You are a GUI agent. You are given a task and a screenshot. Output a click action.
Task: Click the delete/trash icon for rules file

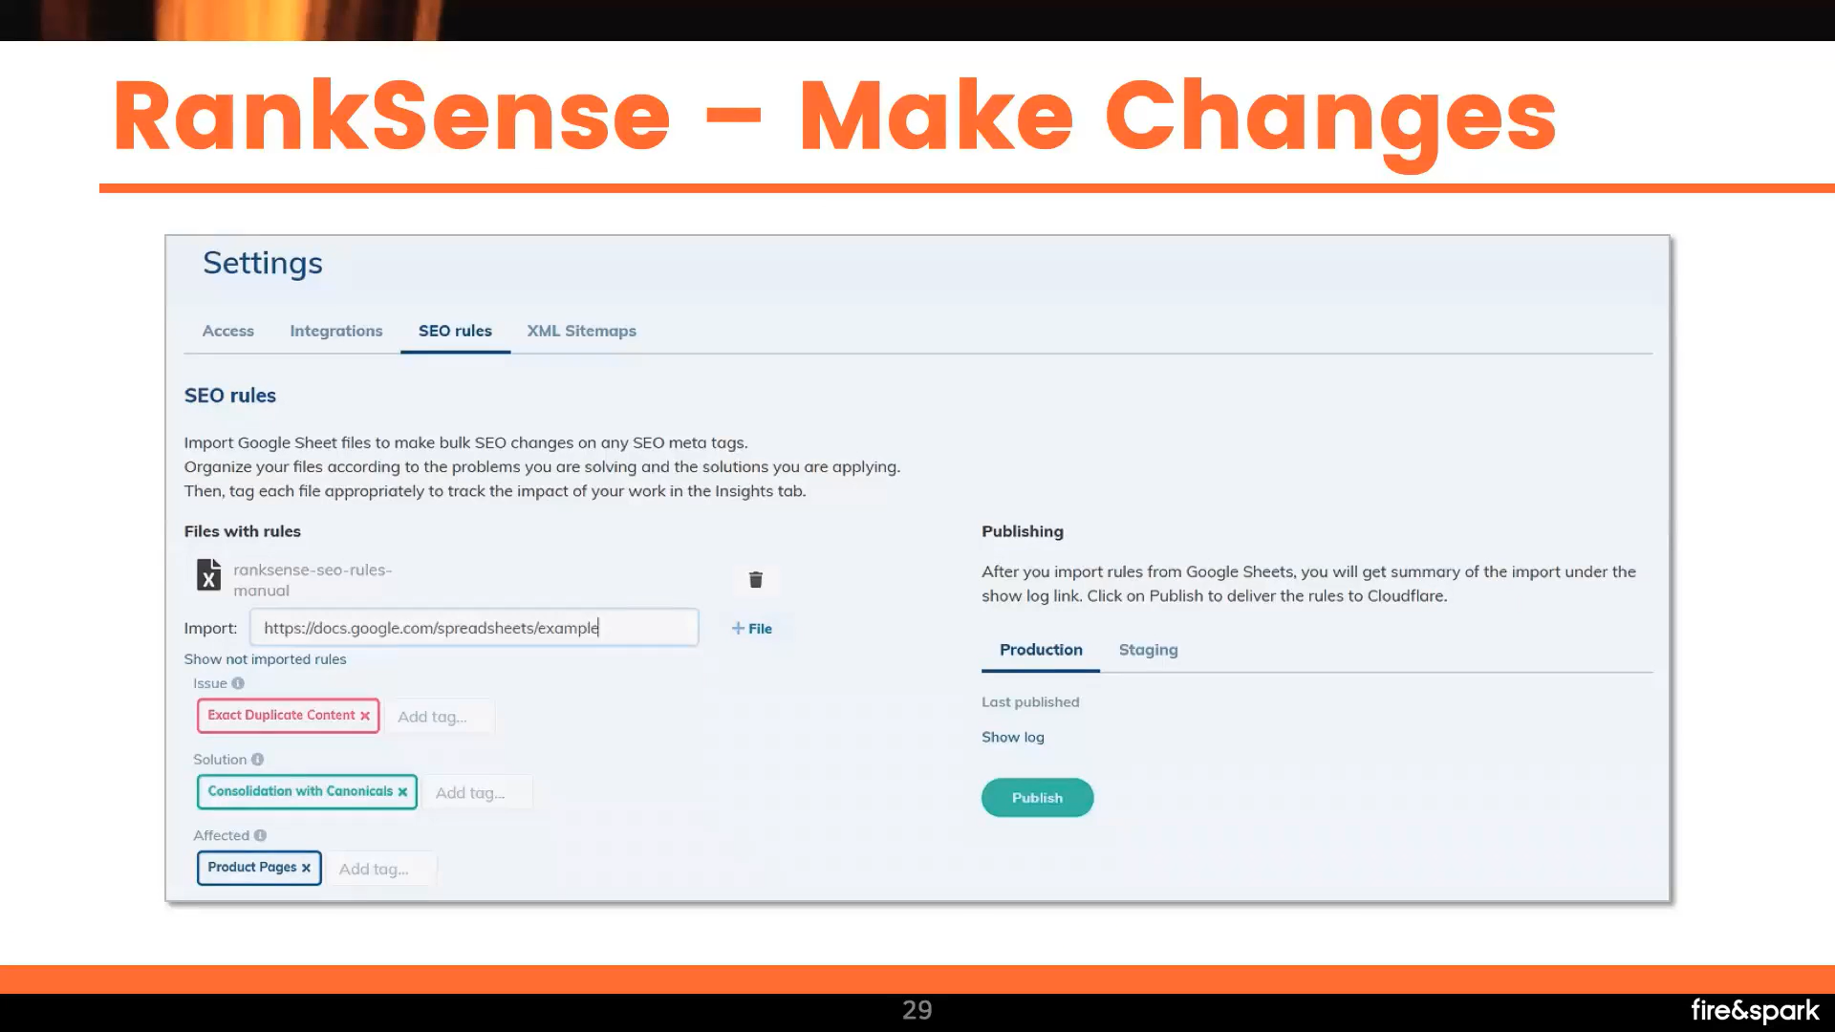click(756, 580)
